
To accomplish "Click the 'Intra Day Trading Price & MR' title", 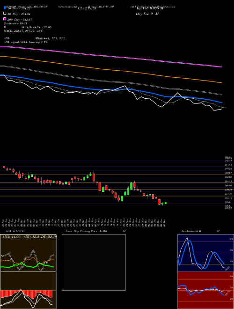I will pos(86,231).
